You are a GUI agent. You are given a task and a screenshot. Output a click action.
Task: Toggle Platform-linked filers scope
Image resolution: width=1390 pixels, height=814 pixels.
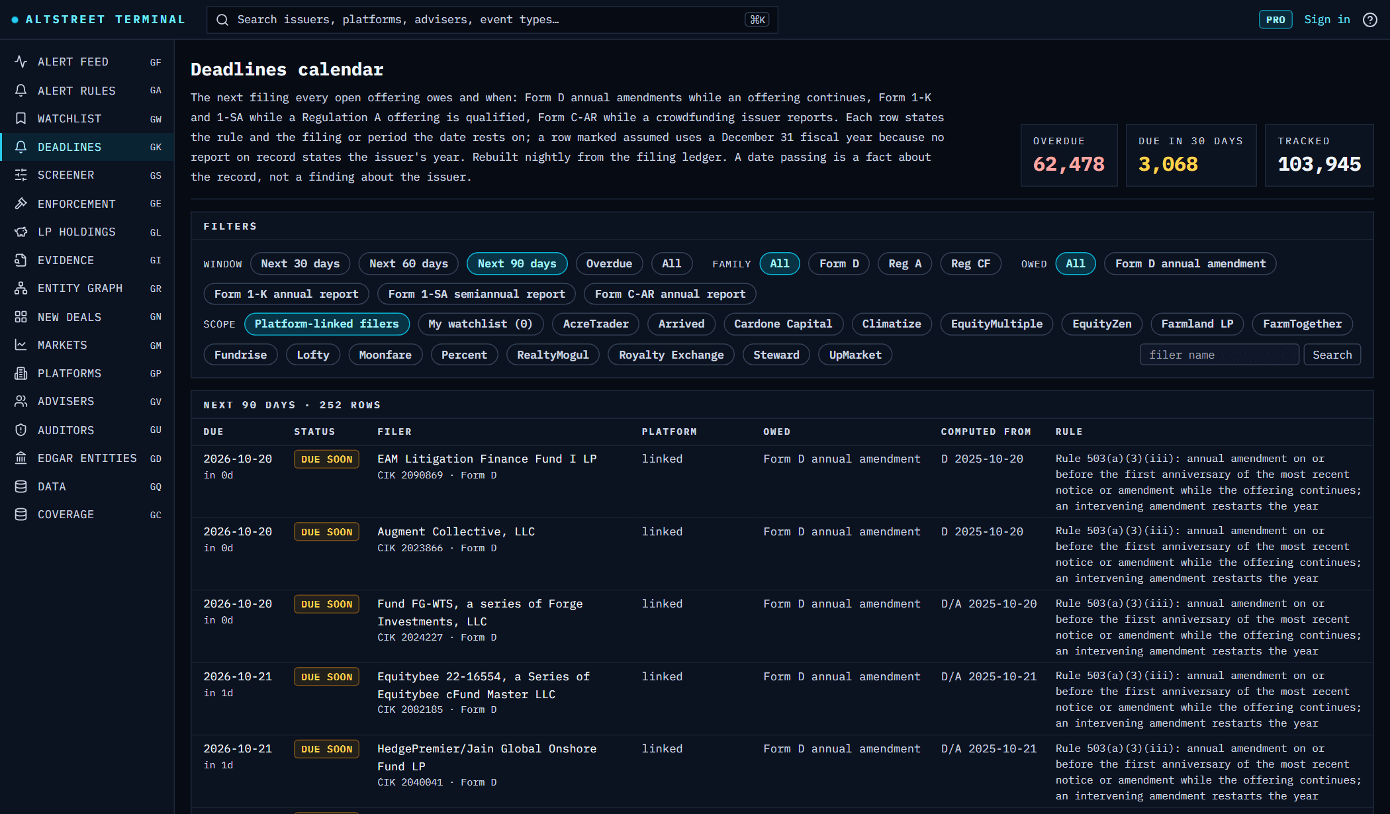327,324
